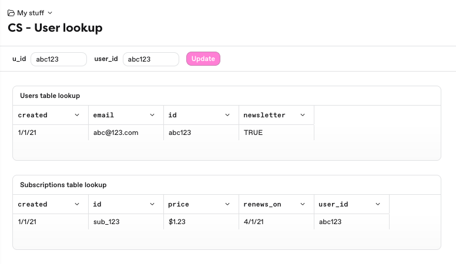Click the renews_on column header label
456x264 pixels.
pos(262,204)
